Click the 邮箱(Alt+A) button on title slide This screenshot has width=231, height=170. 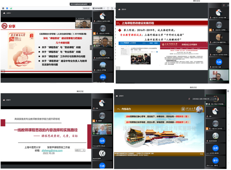(80, 150)
